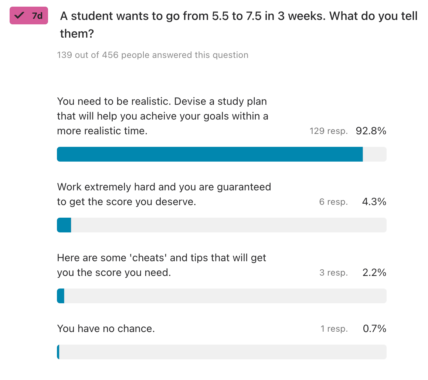Click the checkmark icon in the pink badge

pos(19,15)
